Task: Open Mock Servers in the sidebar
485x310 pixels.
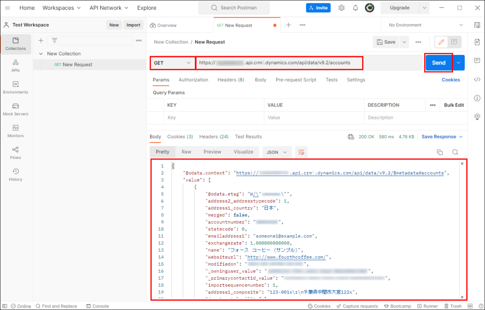Action: pos(16,109)
